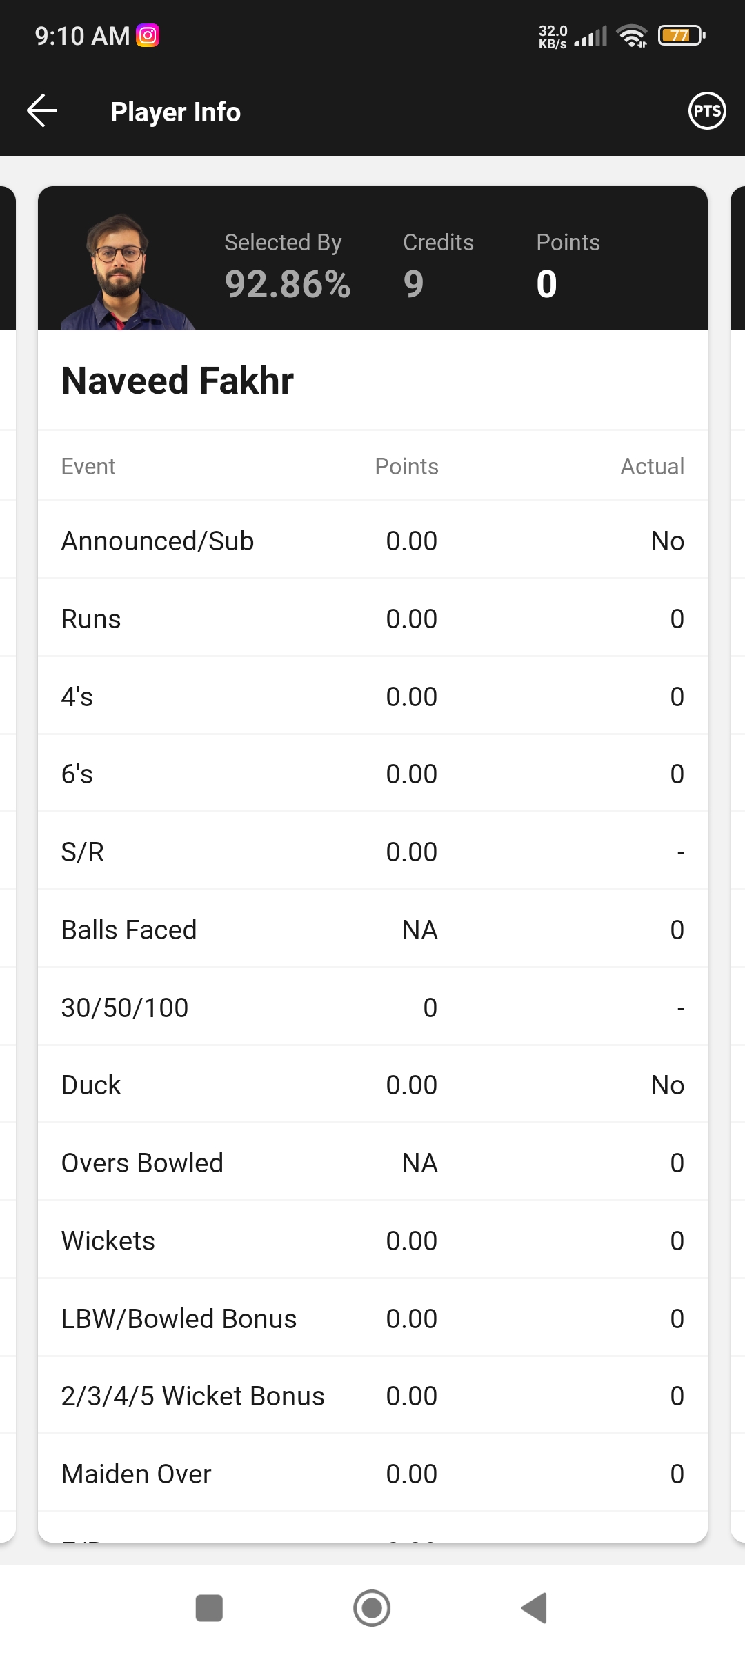Select the LBW/Bowled Bonus row
The image size is (745, 1655).
[372, 1318]
